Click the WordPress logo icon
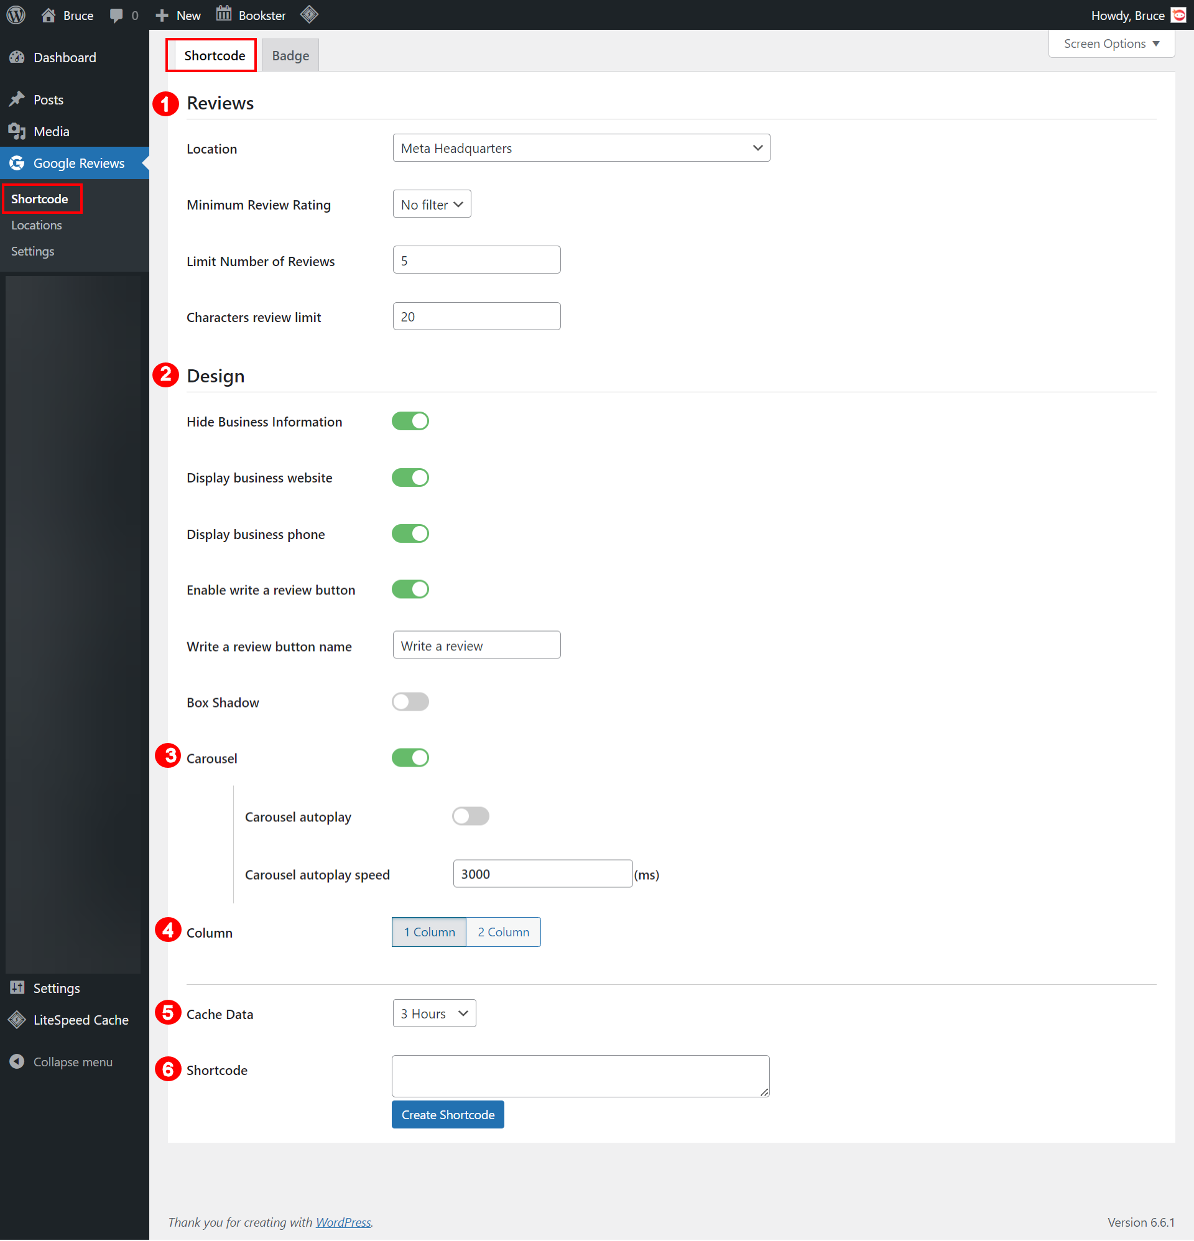 [x=16, y=14]
